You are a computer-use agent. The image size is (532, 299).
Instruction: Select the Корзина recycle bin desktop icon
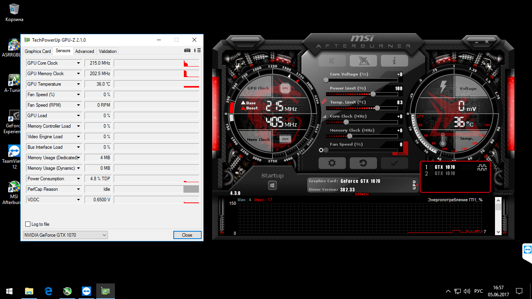point(14,12)
